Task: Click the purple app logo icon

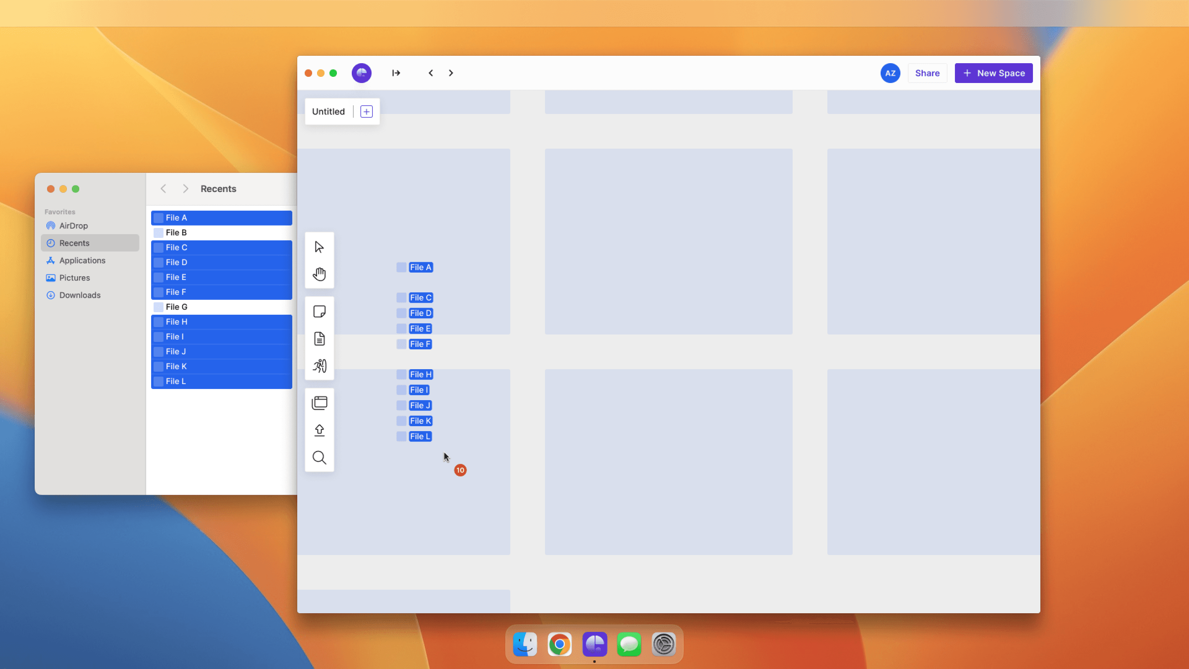Action: pos(361,73)
